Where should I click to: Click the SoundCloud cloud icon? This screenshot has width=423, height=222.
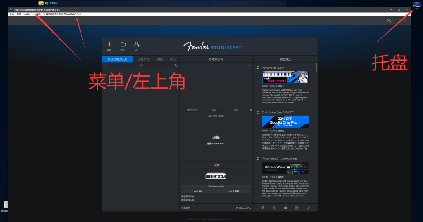(216, 137)
